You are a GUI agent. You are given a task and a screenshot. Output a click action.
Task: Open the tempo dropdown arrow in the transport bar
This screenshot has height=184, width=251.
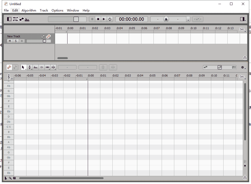click(x=188, y=19)
